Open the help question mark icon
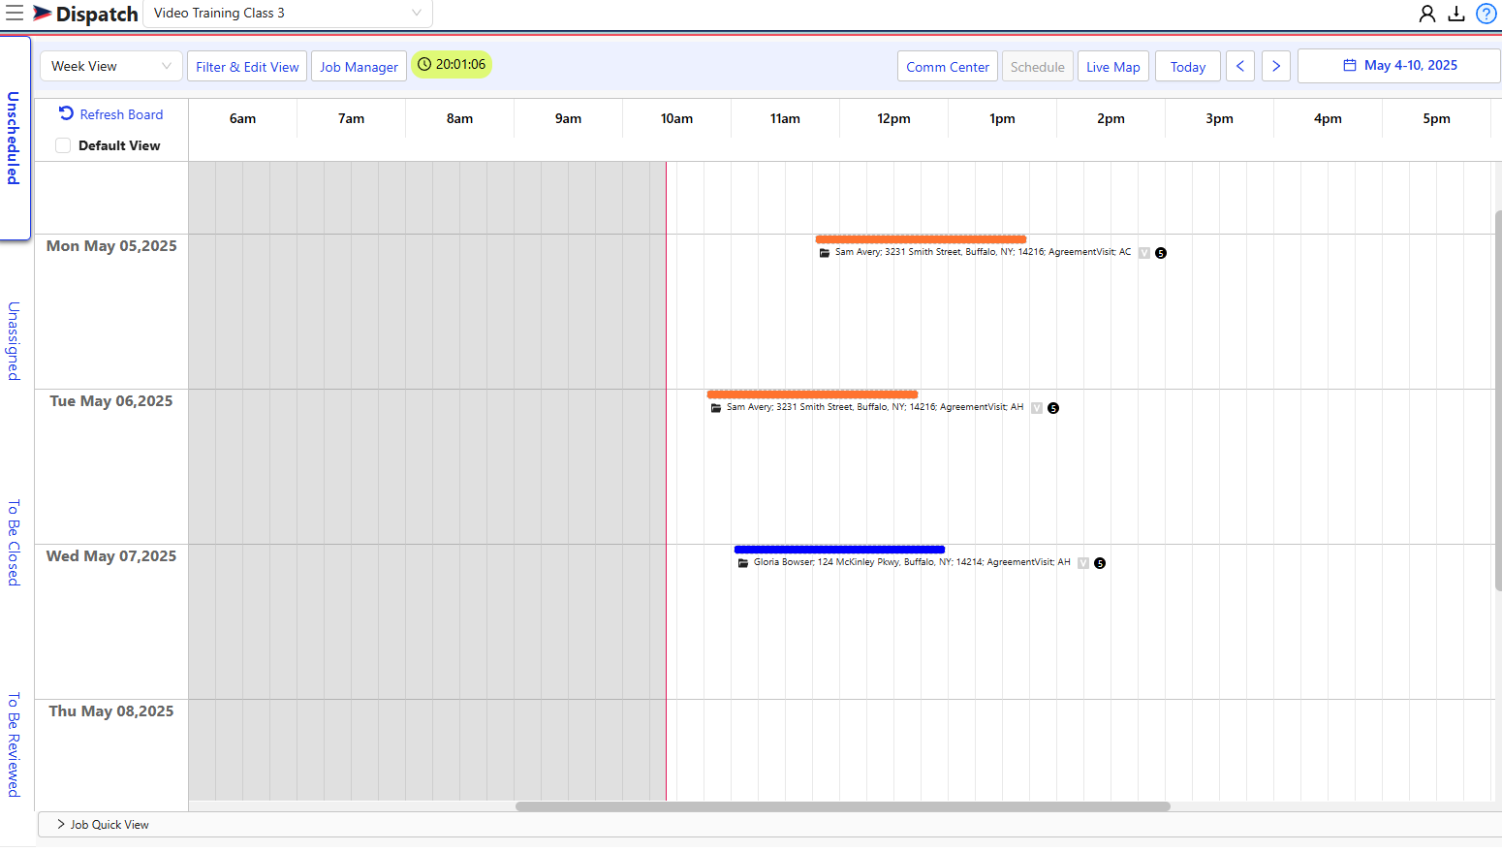This screenshot has width=1502, height=852. 1486,14
